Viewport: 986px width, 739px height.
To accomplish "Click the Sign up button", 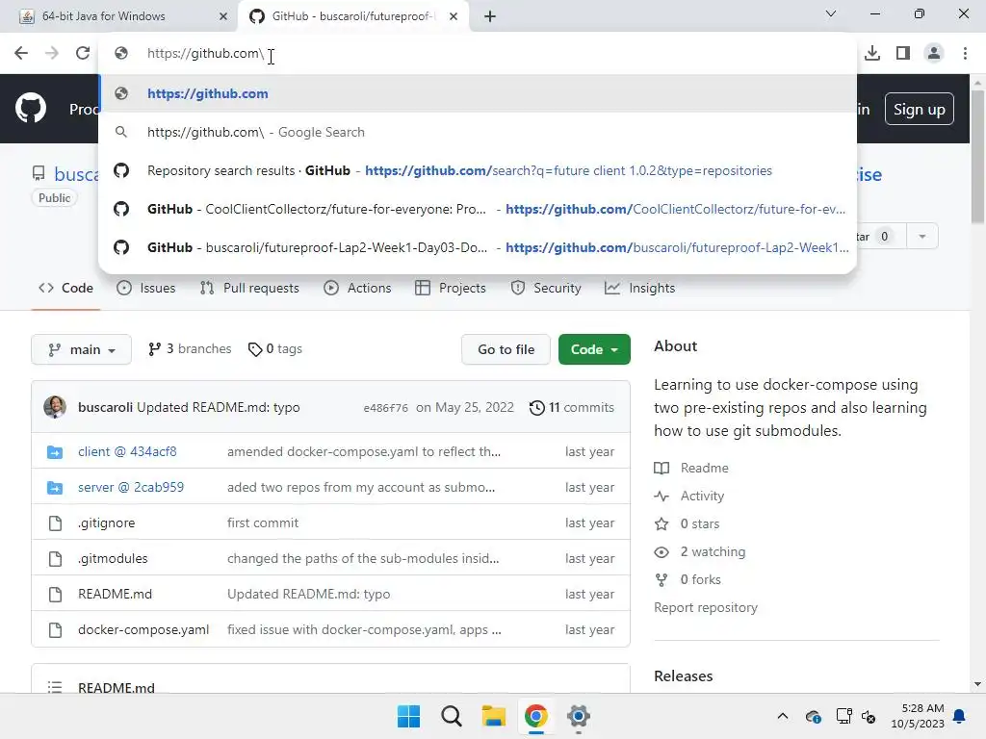I will [920, 110].
